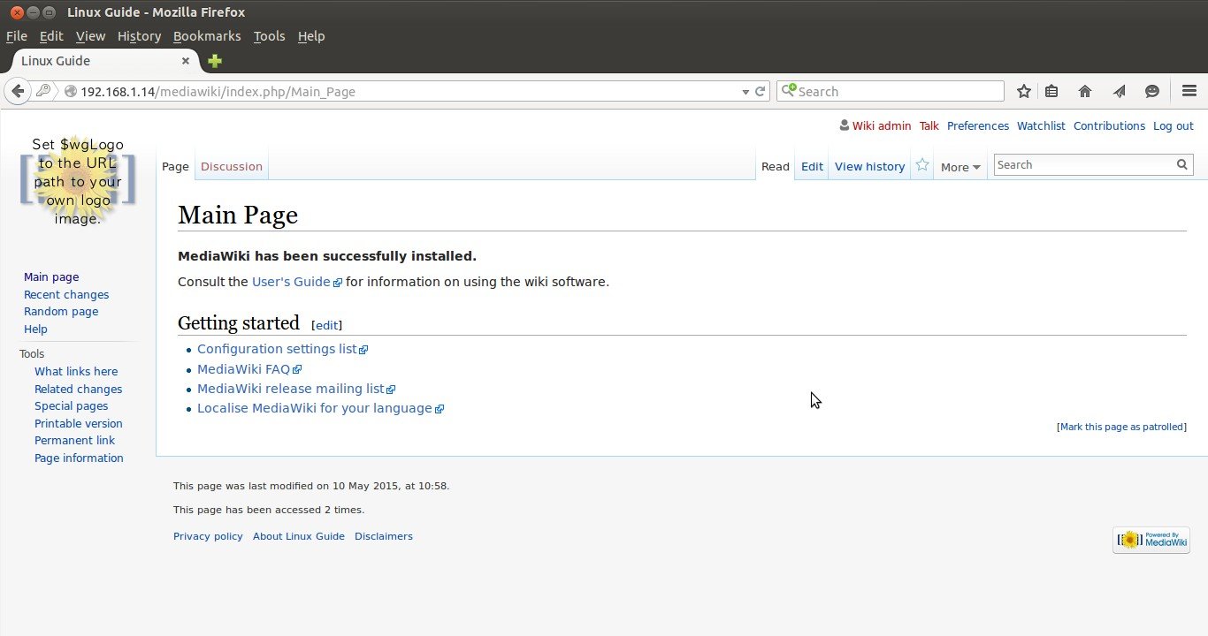
Task: Open Recent changes in sidebar
Action: click(x=66, y=295)
